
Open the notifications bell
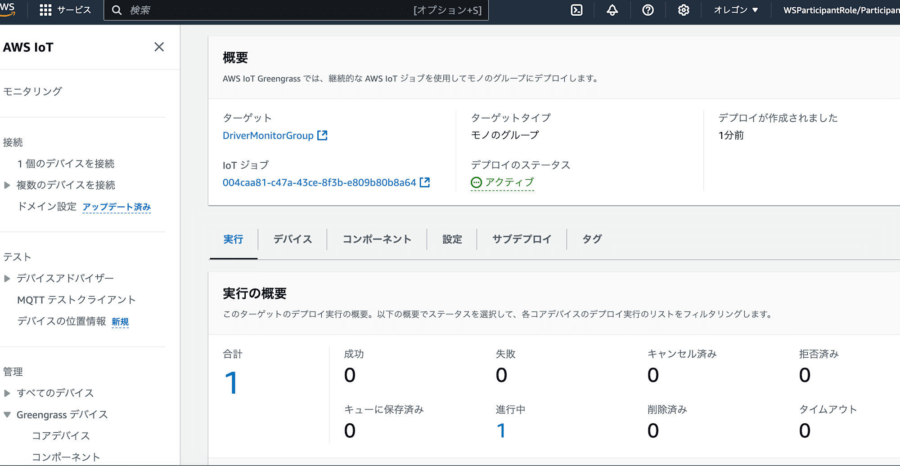[x=612, y=10]
